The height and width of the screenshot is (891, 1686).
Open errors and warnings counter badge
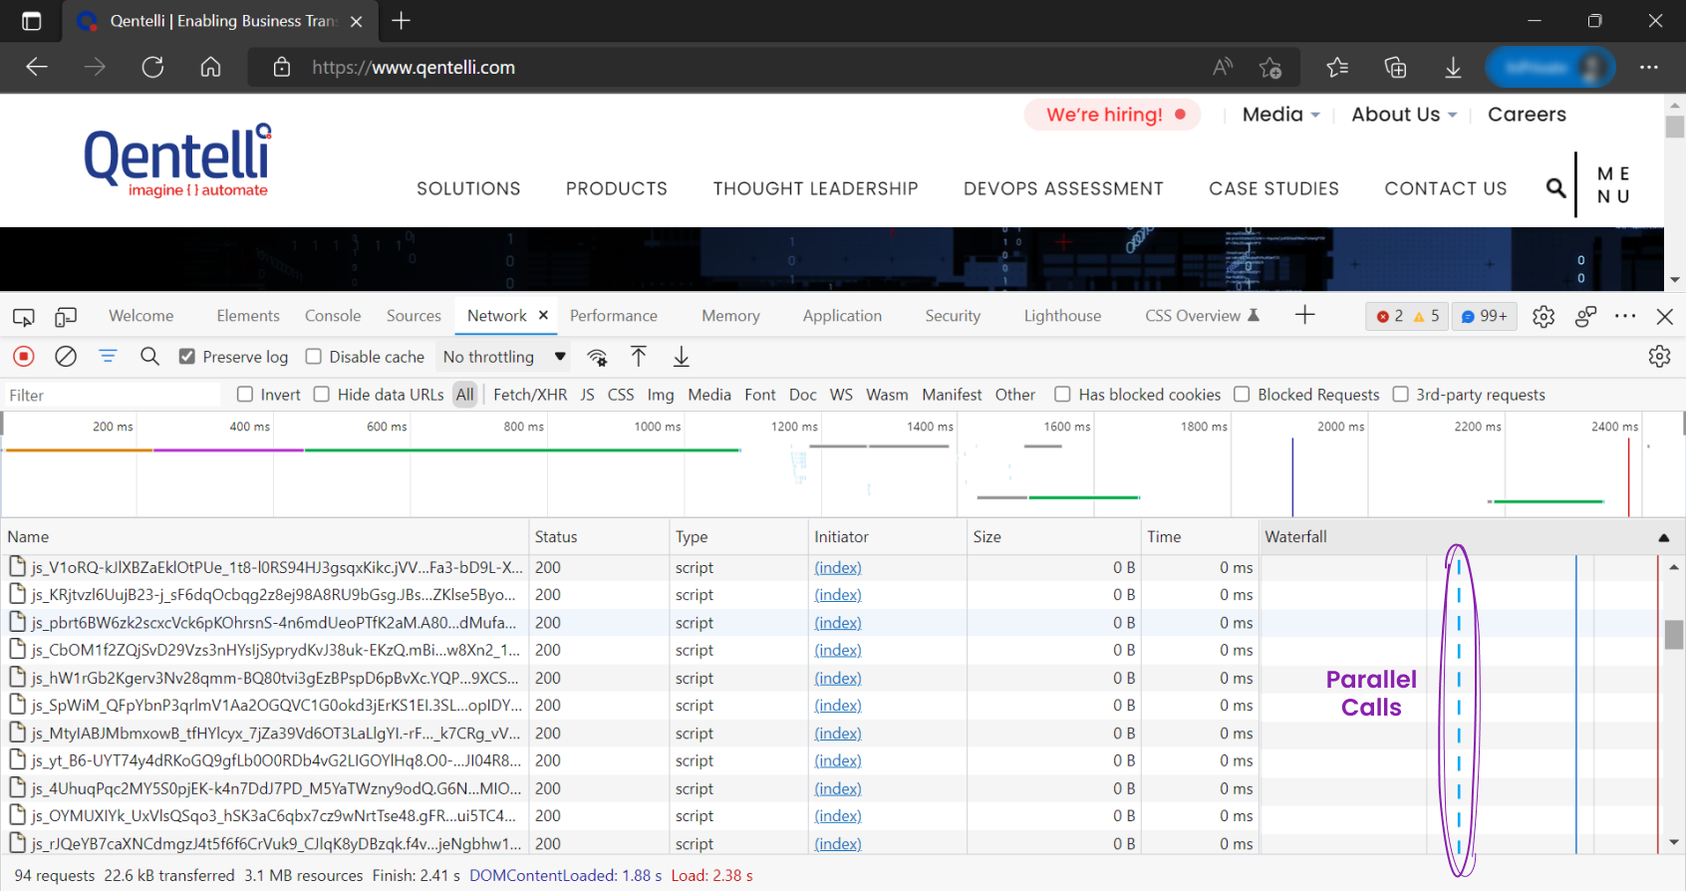(x=1408, y=316)
